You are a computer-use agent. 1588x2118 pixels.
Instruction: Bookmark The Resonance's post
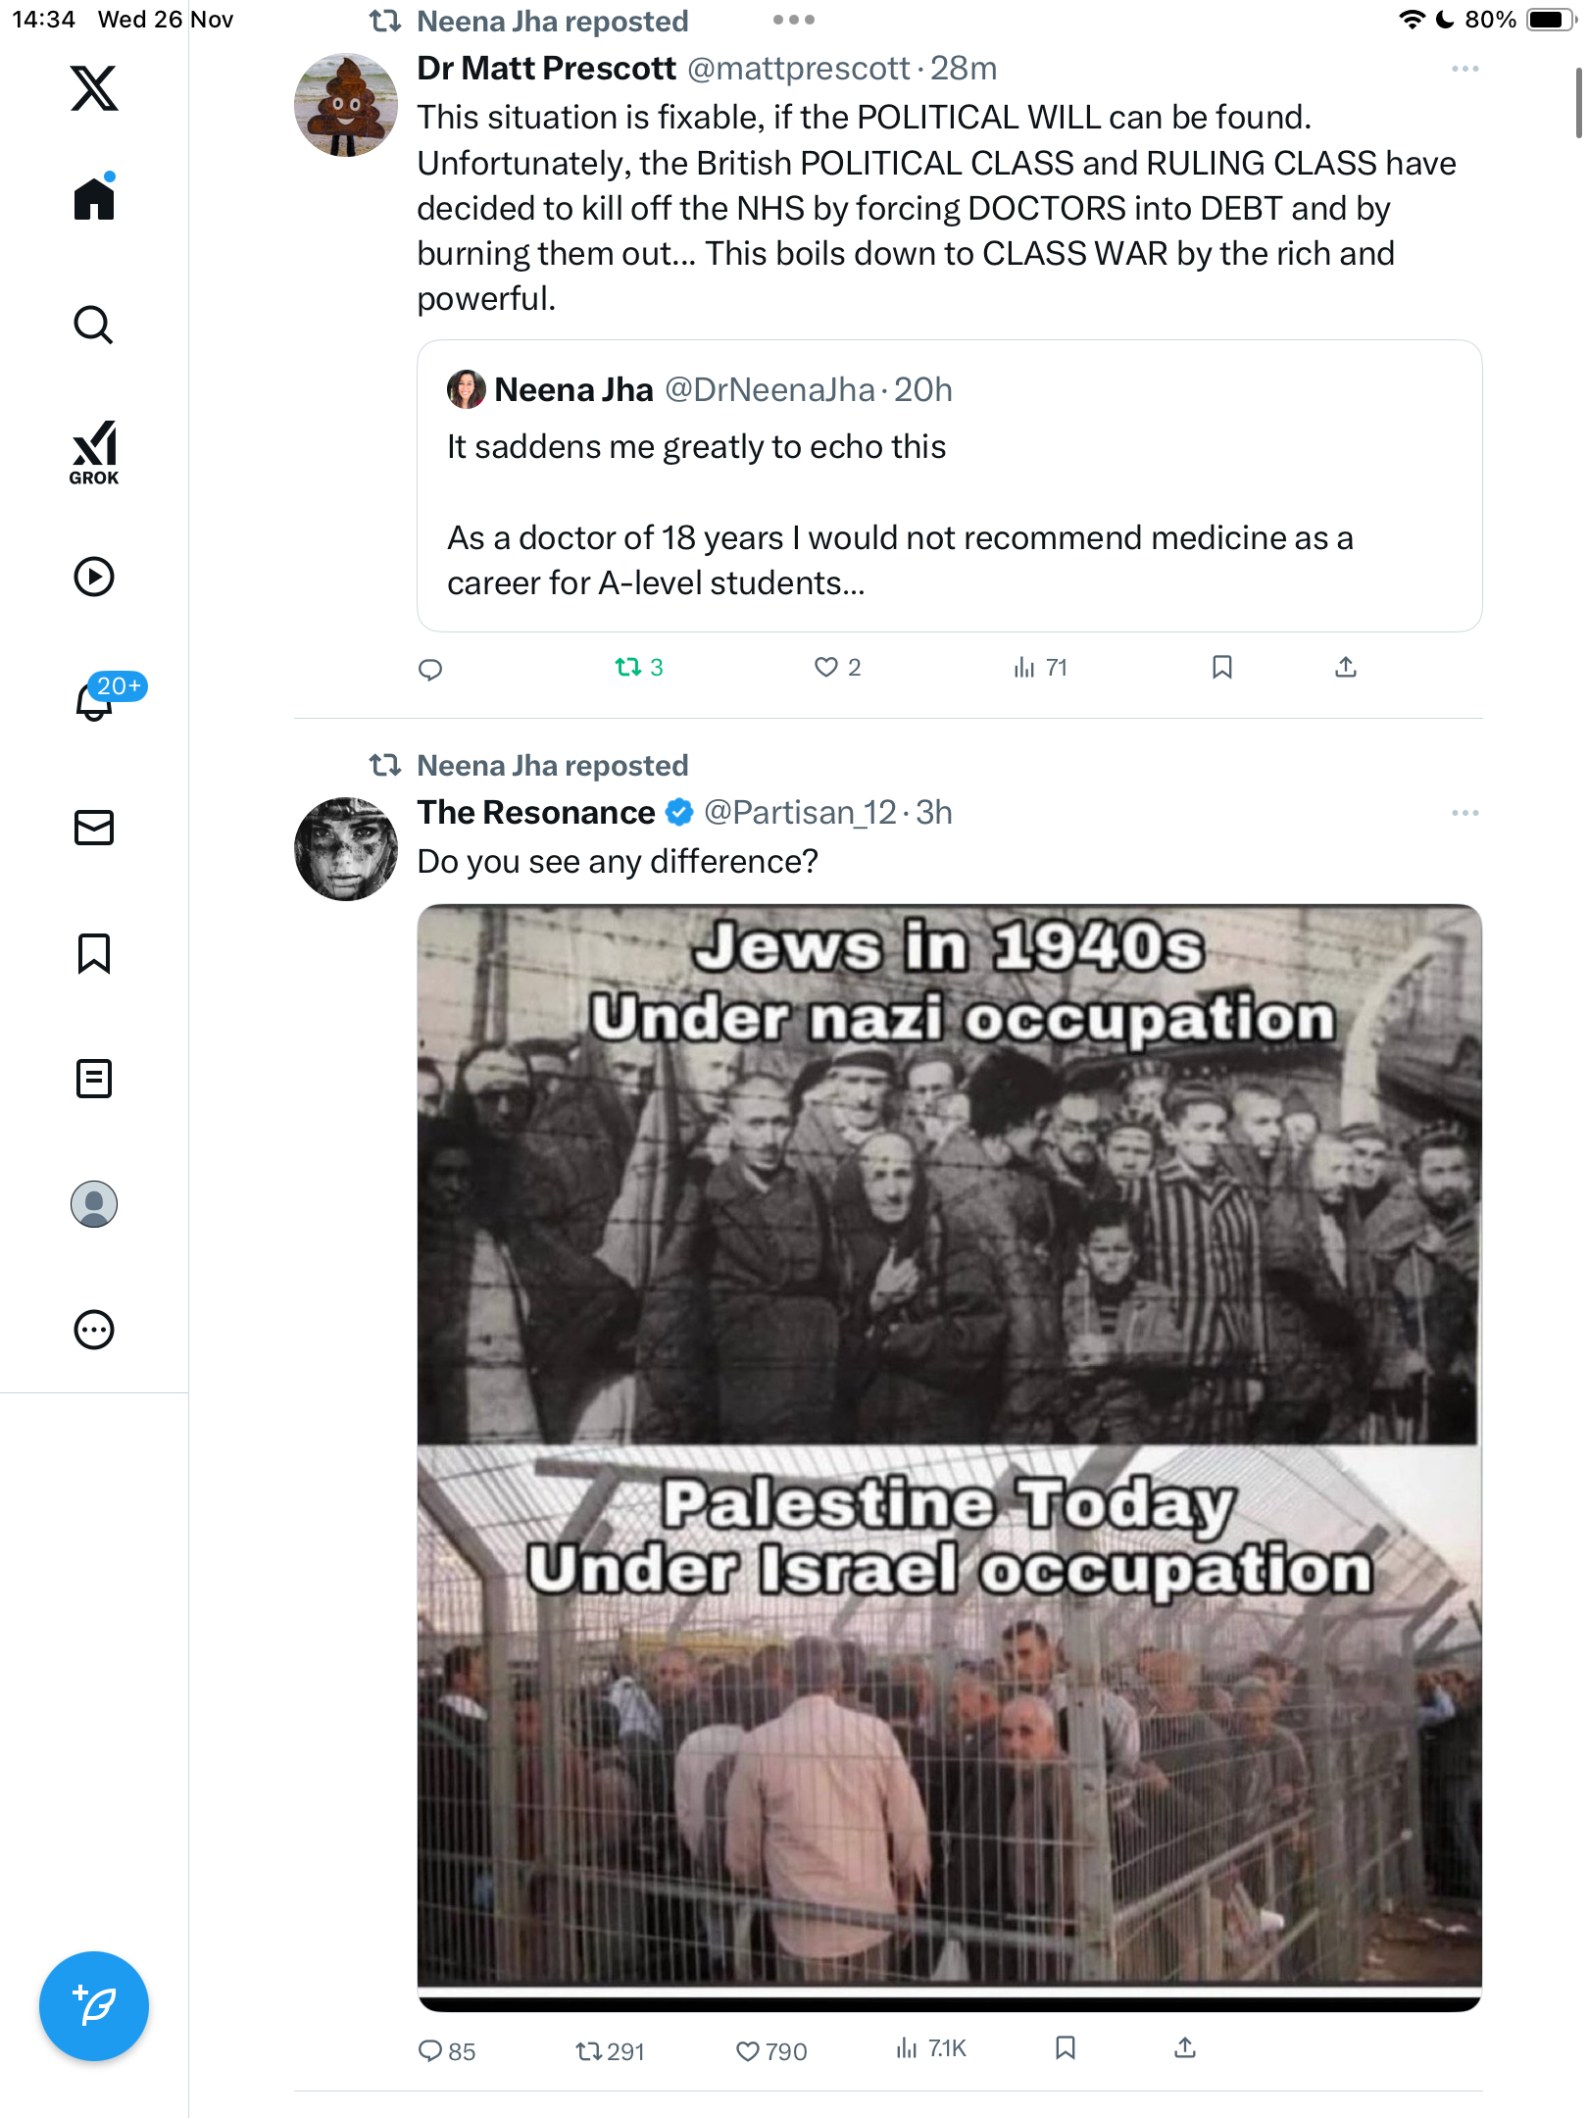click(1066, 2048)
